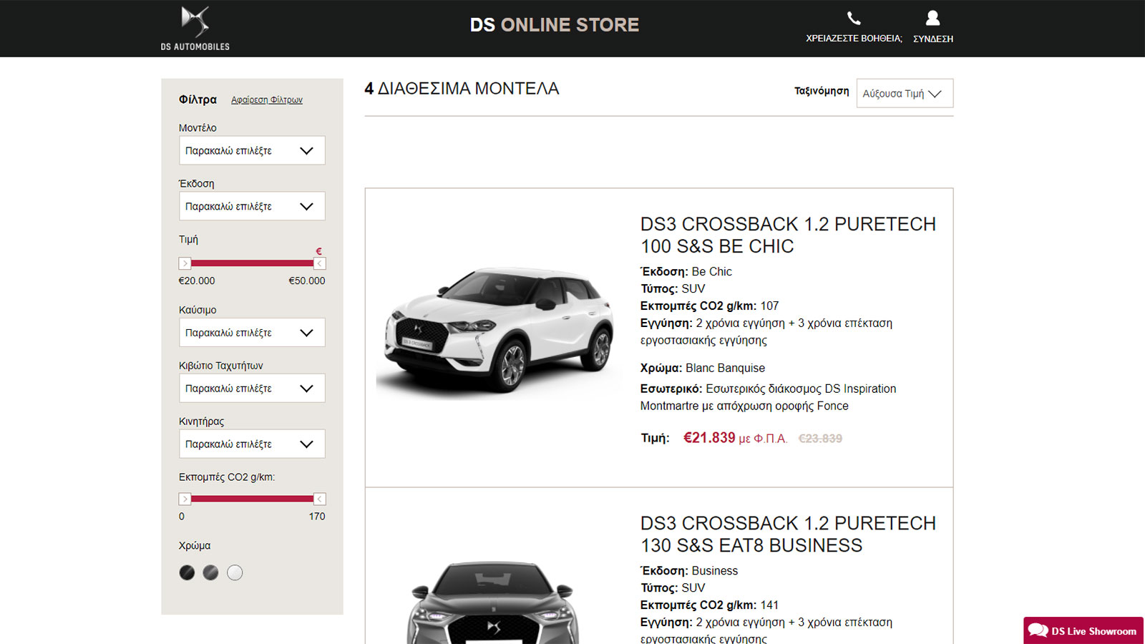Image resolution: width=1145 pixels, height=644 pixels.
Task: Click the ΣΥΝΔΕΣΗ login link
Action: [x=933, y=39]
